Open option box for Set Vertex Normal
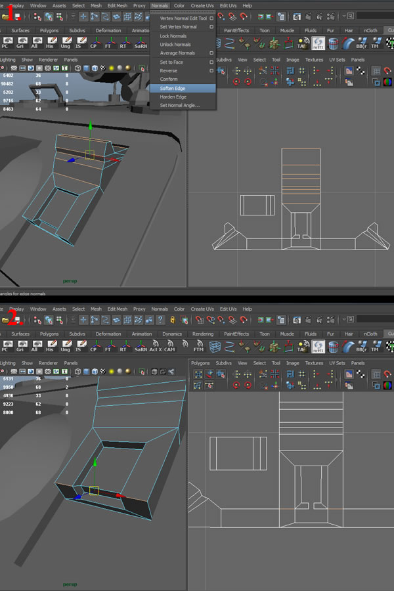This screenshot has height=591, width=394. point(211,27)
